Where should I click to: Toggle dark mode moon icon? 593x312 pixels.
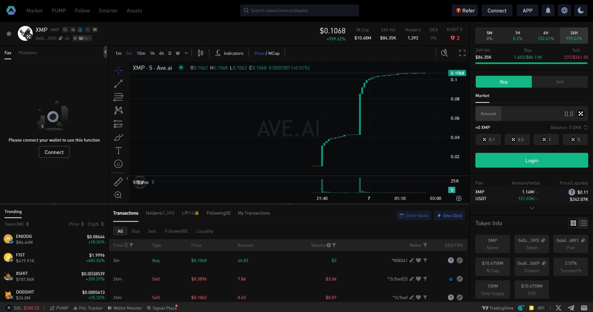[x=581, y=10]
